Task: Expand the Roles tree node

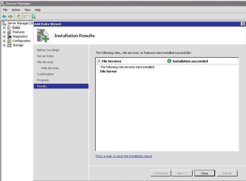Action: coord(4,28)
